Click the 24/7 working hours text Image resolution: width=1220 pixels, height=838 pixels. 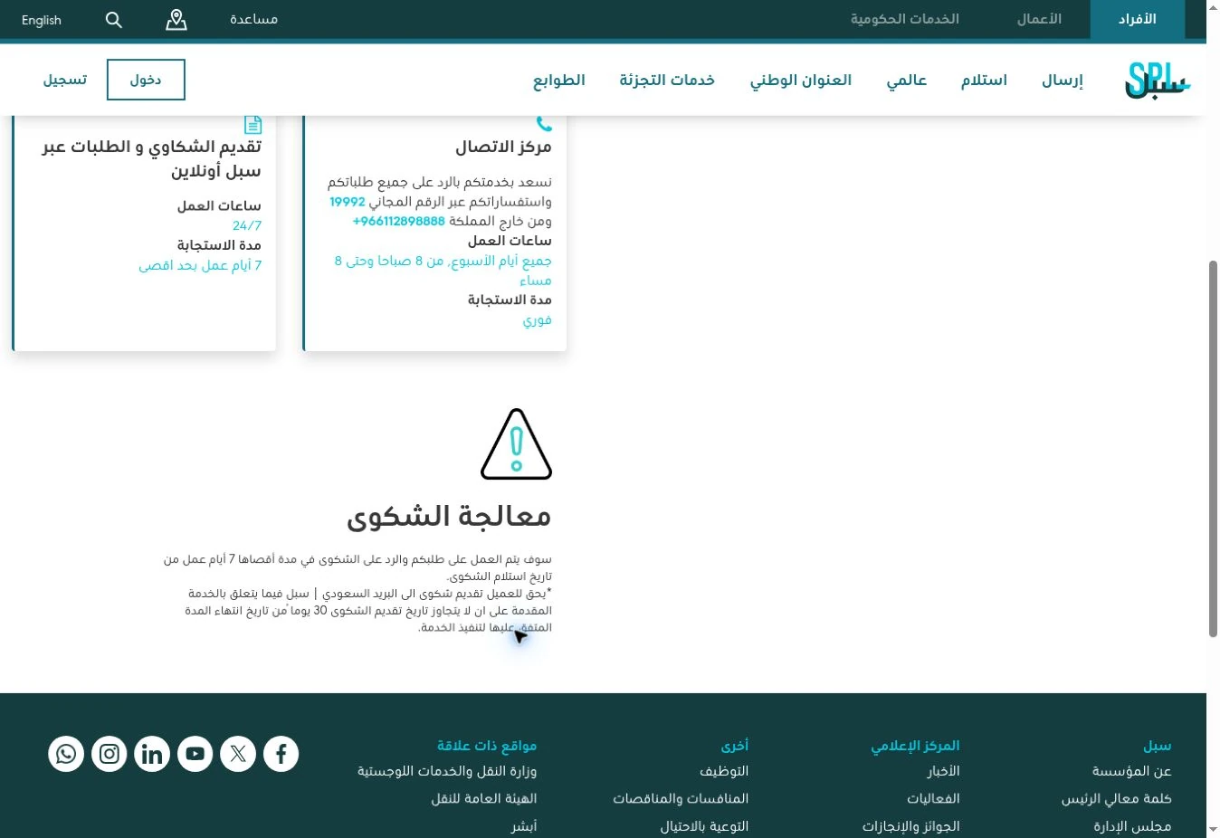pyautogui.click(x=247, y=225)
